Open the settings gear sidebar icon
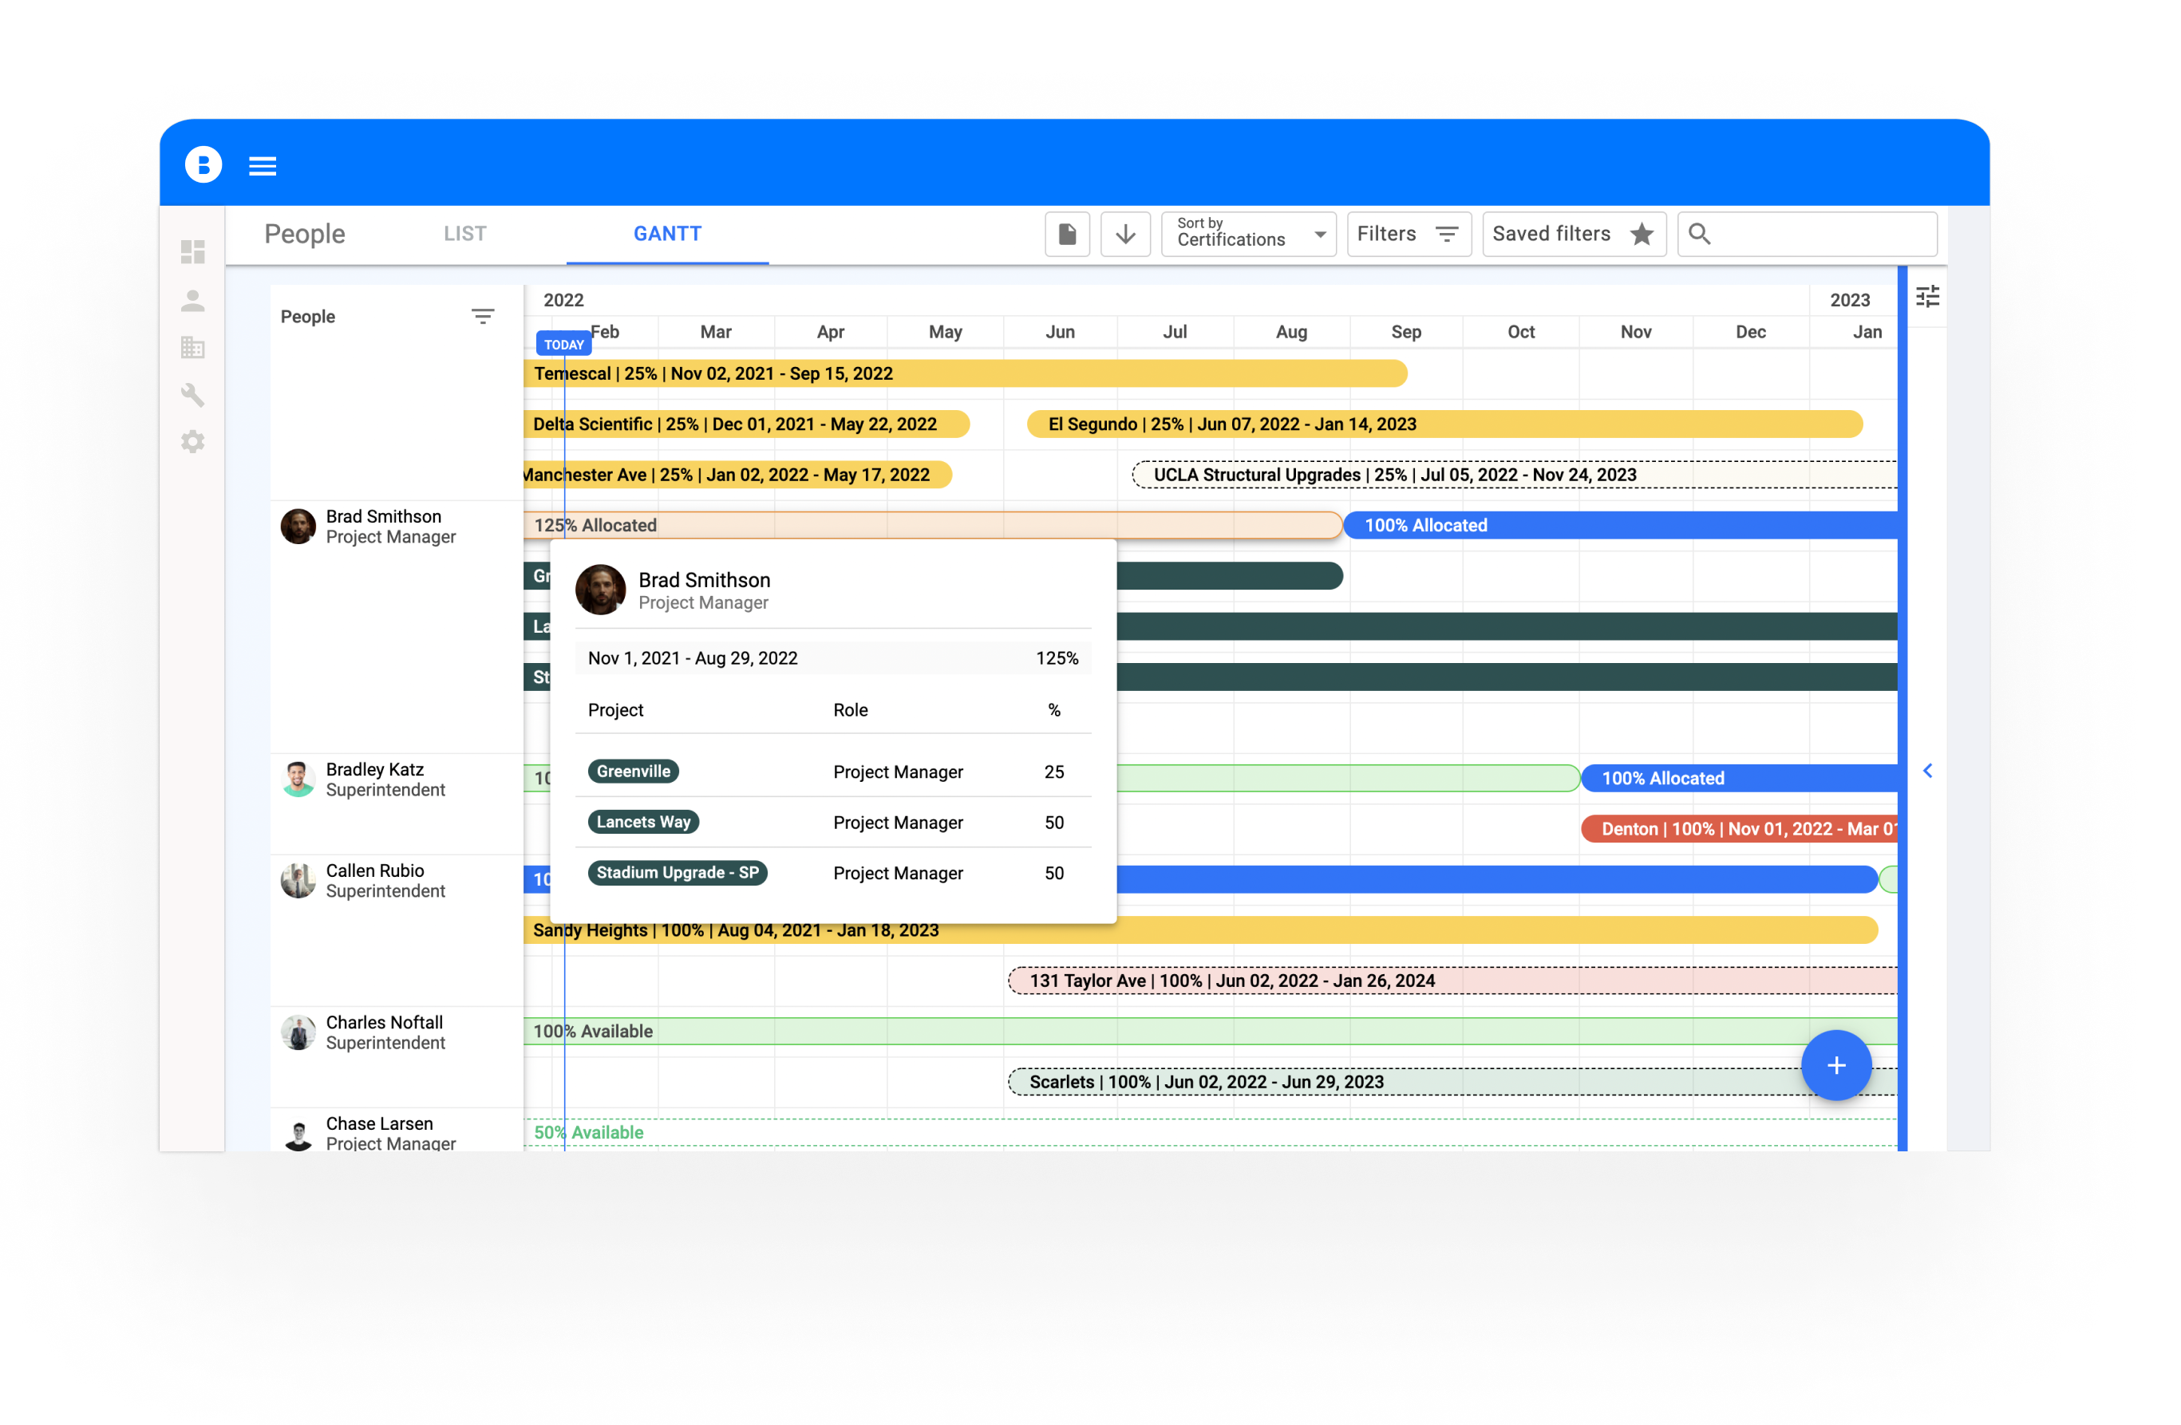Viewport: 2181px width, 1425px height. click(x=192, y=442)
